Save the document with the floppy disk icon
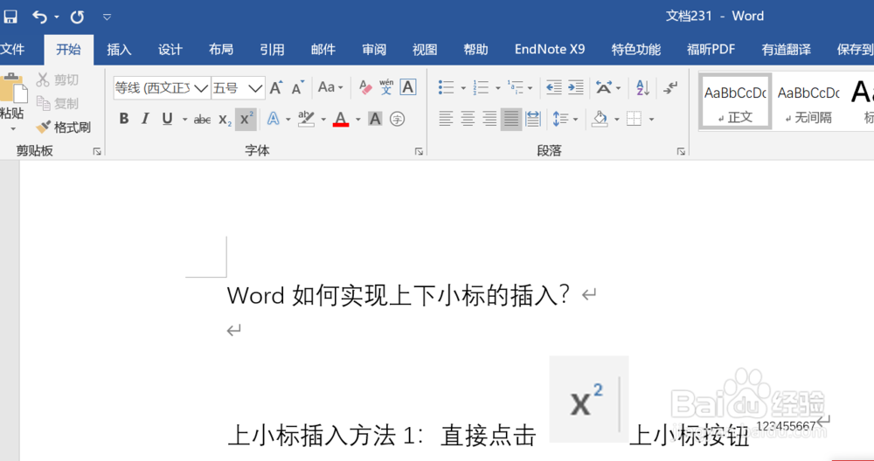874x461 pixels. point(9,17)
